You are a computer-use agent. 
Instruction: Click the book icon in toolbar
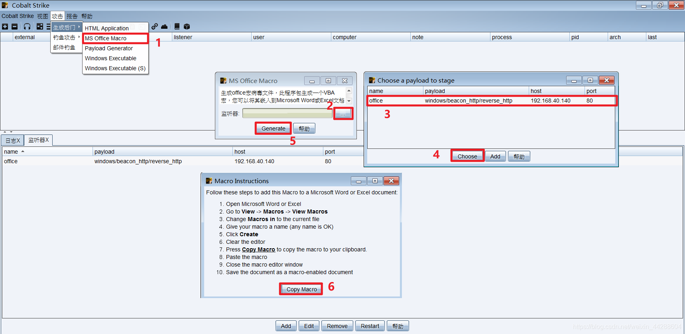pos(177,27)
